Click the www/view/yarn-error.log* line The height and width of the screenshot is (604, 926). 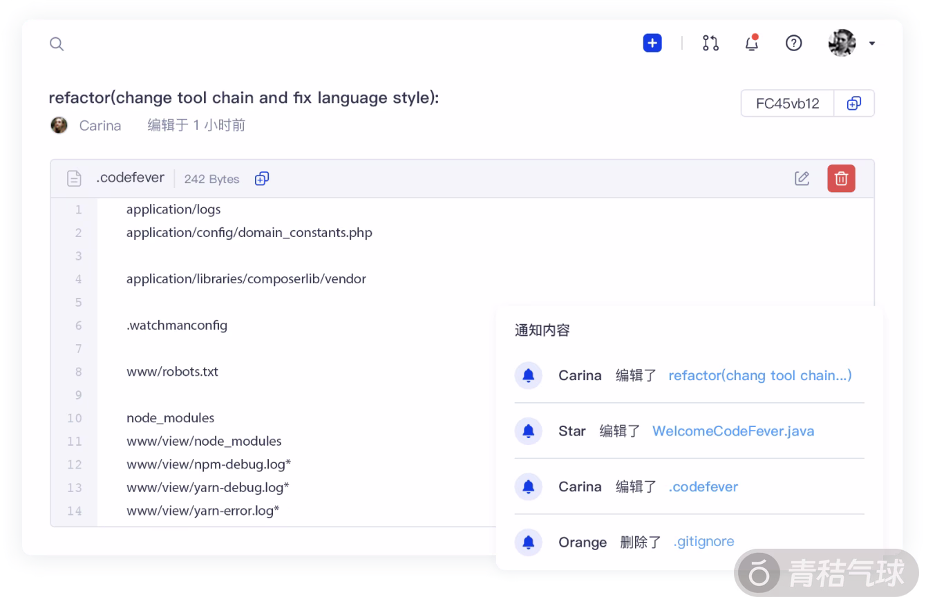coord(202,511)
